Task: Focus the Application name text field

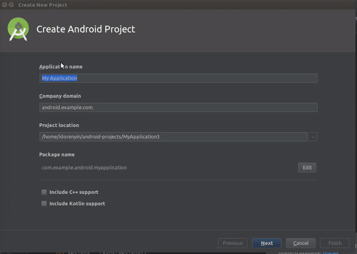Action: coord(178,78)
